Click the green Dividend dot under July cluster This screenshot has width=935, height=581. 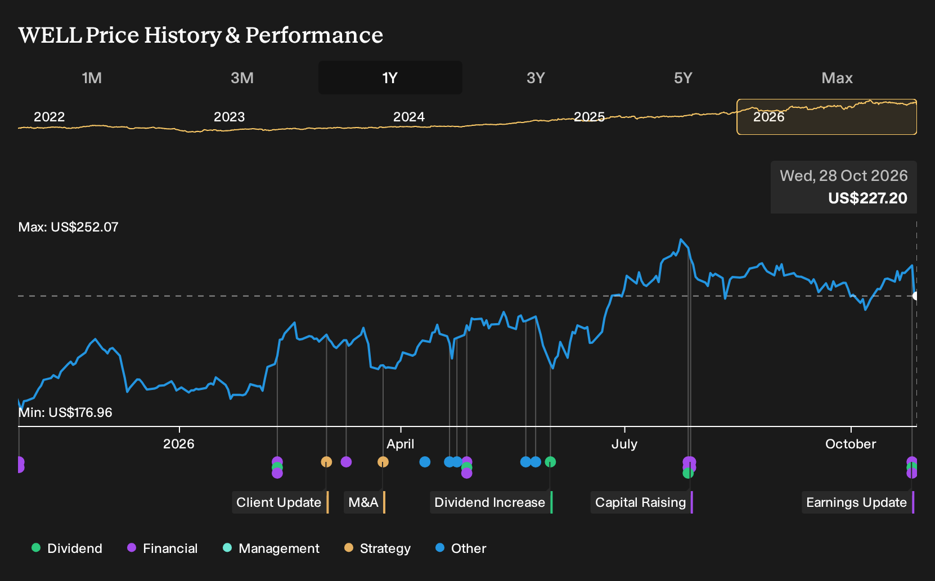687,473
